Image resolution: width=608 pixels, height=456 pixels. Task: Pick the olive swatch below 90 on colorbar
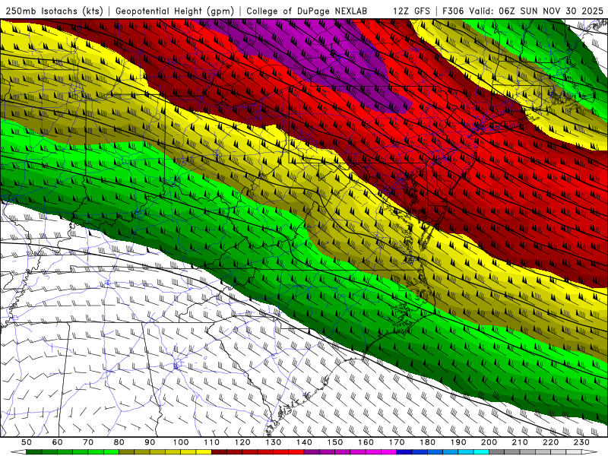point(142,452)
